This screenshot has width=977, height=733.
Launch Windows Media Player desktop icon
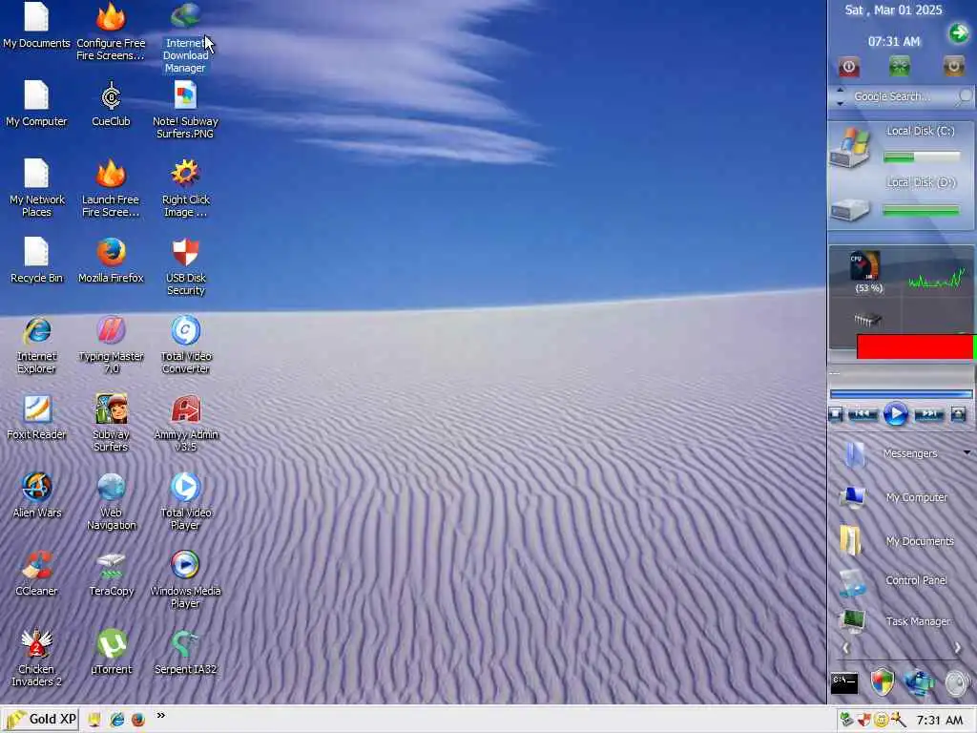(x=185, y=580)
